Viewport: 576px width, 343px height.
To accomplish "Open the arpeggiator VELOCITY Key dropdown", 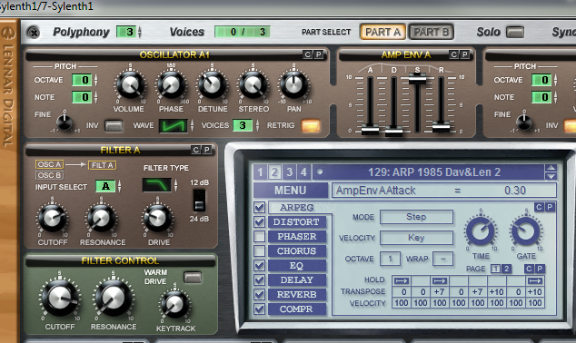I will click(416, 238).
